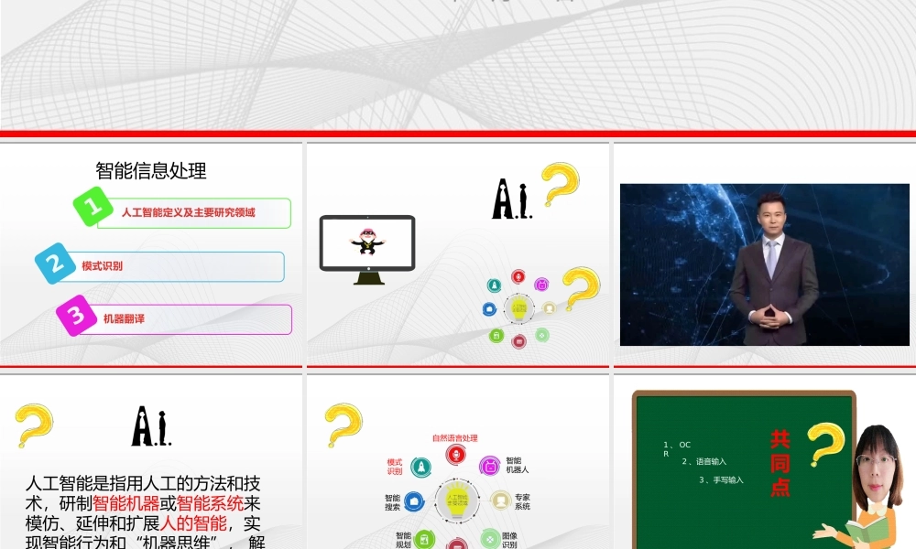Click the yellow question mark on the blackboard
Viewport: 916px width, 549px height.
[x=825, y=445]
